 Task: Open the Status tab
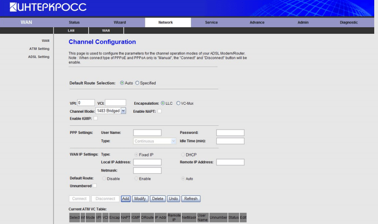[74, 23]
